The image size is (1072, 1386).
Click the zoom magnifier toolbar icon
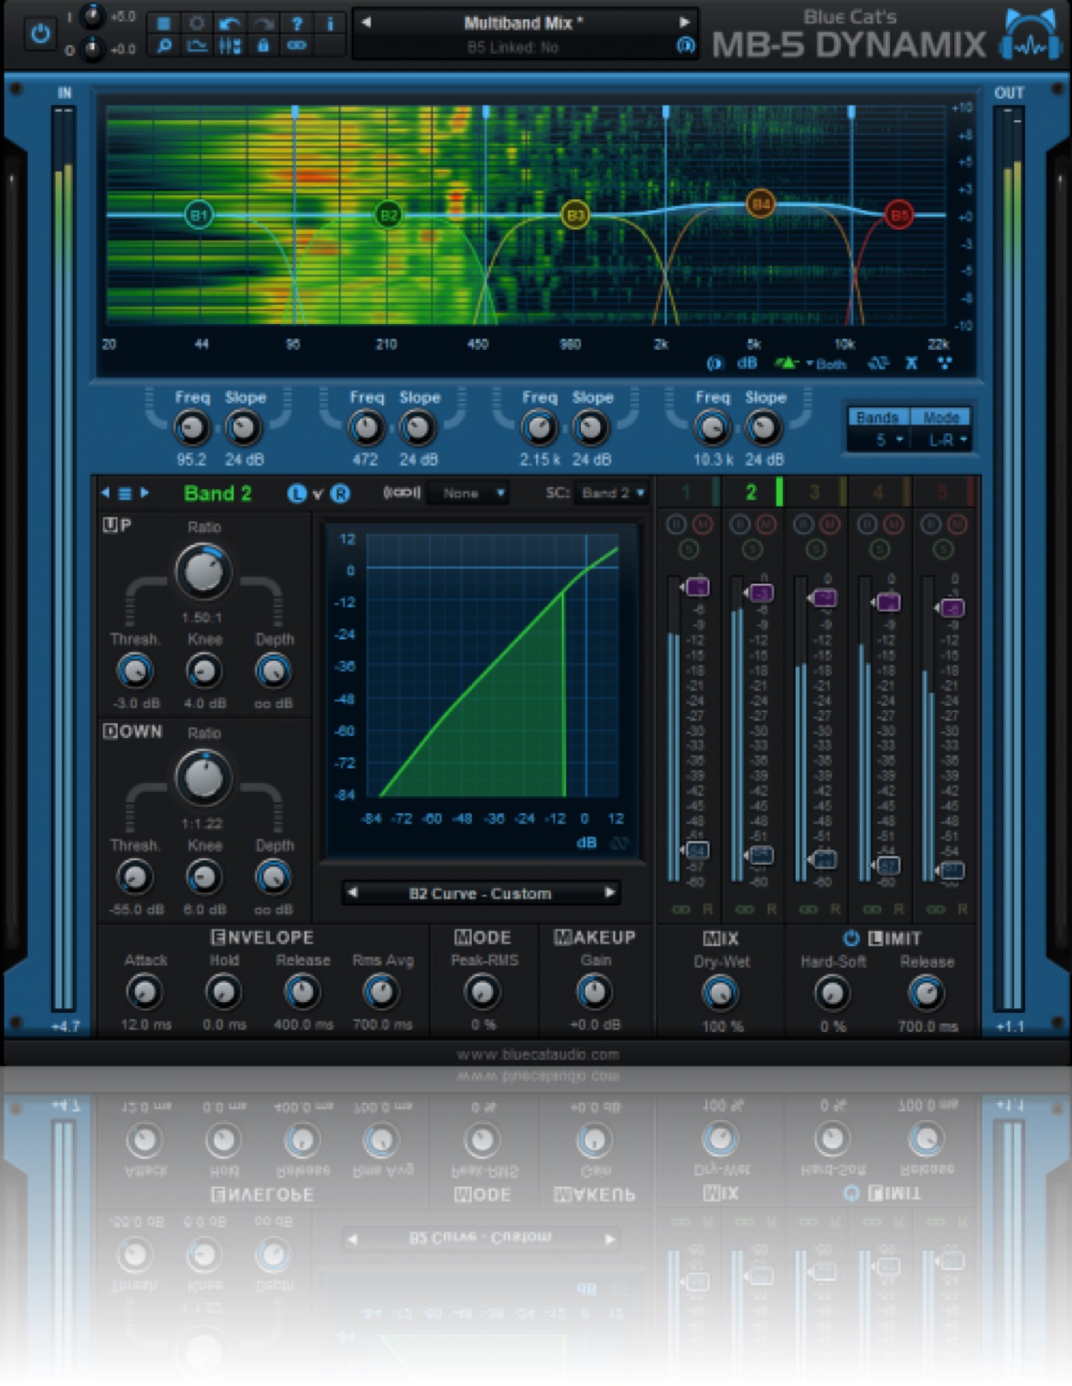click(164, 46)
